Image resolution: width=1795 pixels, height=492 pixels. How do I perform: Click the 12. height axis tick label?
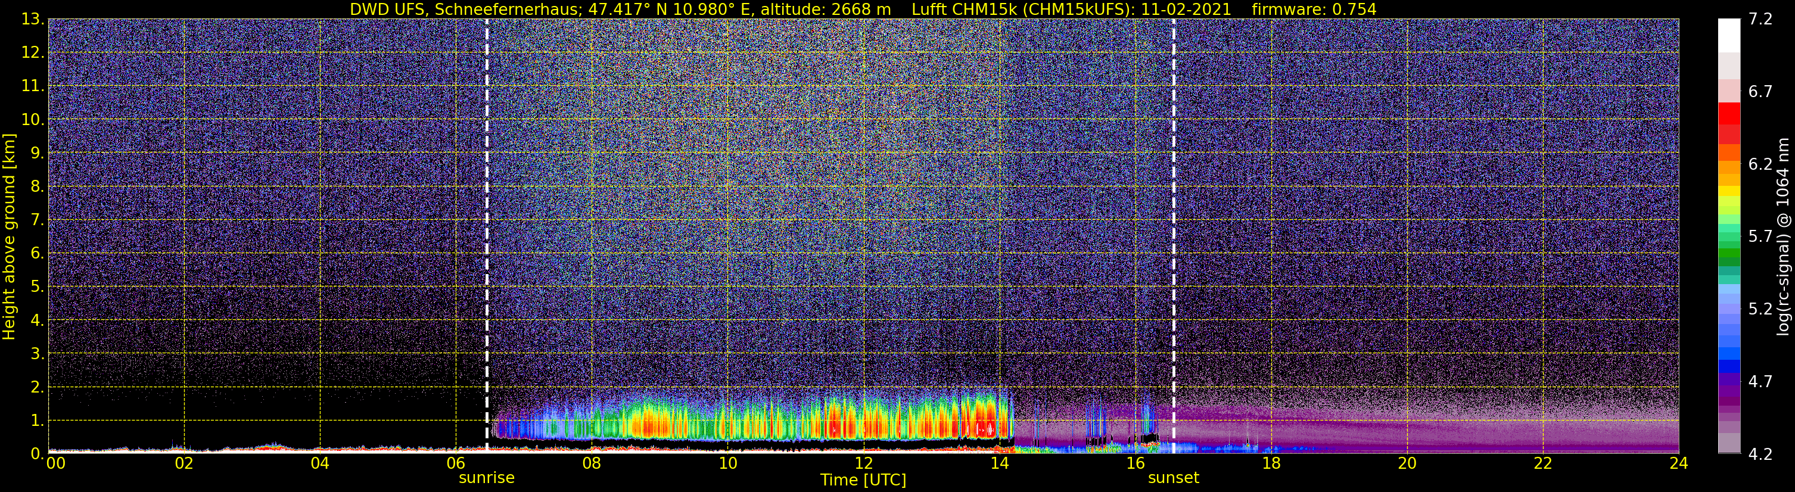32,53
